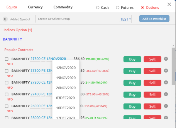Buy BANKNIFTY 26000 PE contract
176x128 pixels.
point(132,106)
